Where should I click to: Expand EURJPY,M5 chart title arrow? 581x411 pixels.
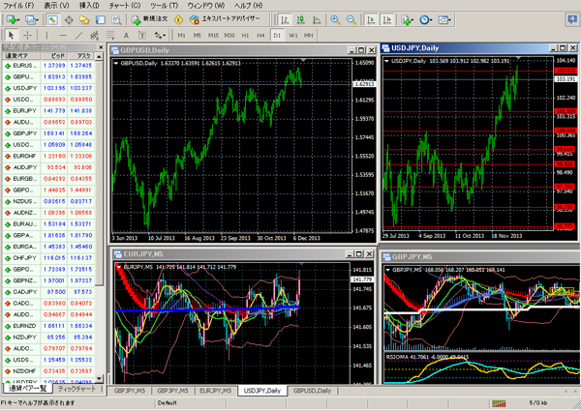118,267
